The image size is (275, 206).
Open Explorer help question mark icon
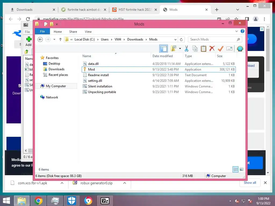pos(243,31)
